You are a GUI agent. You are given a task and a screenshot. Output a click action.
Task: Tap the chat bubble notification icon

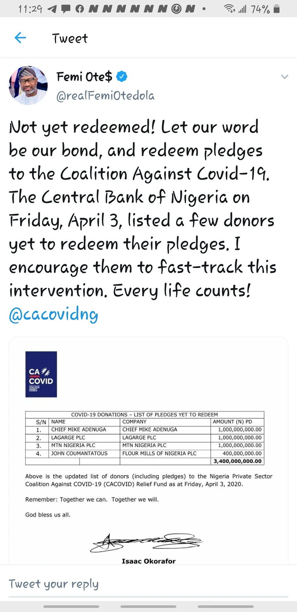pyautogui.click(x=66, y=9)
